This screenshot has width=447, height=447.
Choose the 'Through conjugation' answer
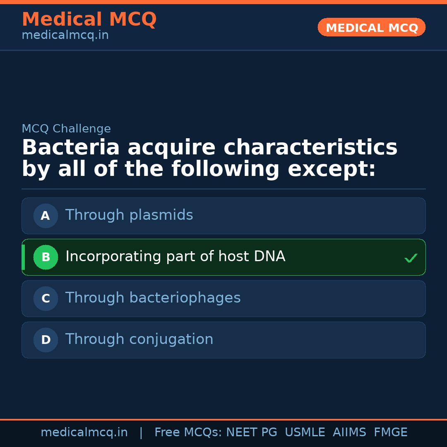point(139,339)
